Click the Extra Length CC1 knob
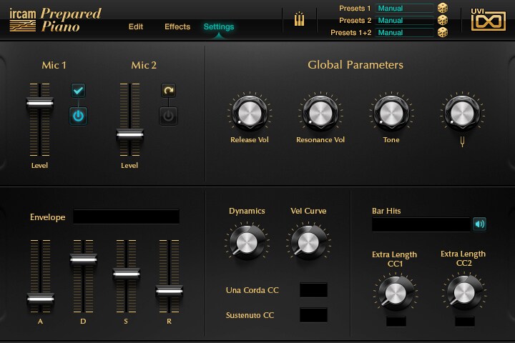The image size is (515, 343). (396, 293)
